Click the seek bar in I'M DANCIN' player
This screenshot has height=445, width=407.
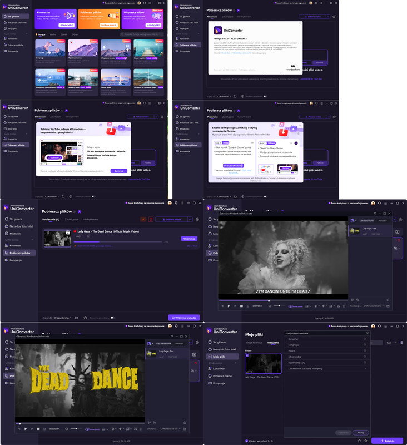coord(283,301)
